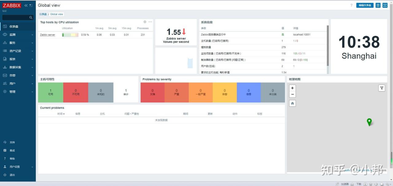Viewport: 393px width, 186px height.
Task: Click the green map marker pin
Action: tap(369, 122)
